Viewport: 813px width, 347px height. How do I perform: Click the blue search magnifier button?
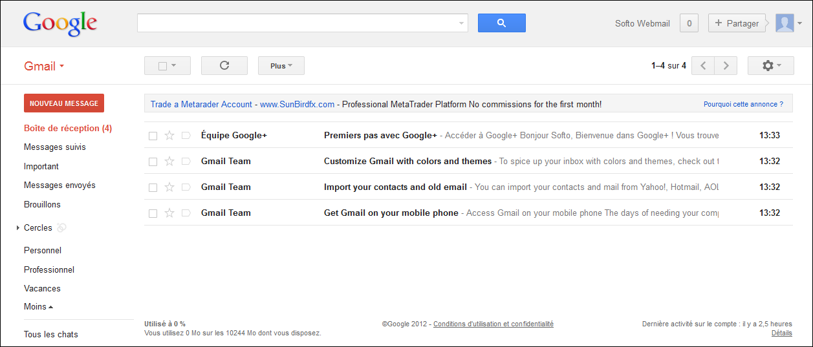click(501, 23)
